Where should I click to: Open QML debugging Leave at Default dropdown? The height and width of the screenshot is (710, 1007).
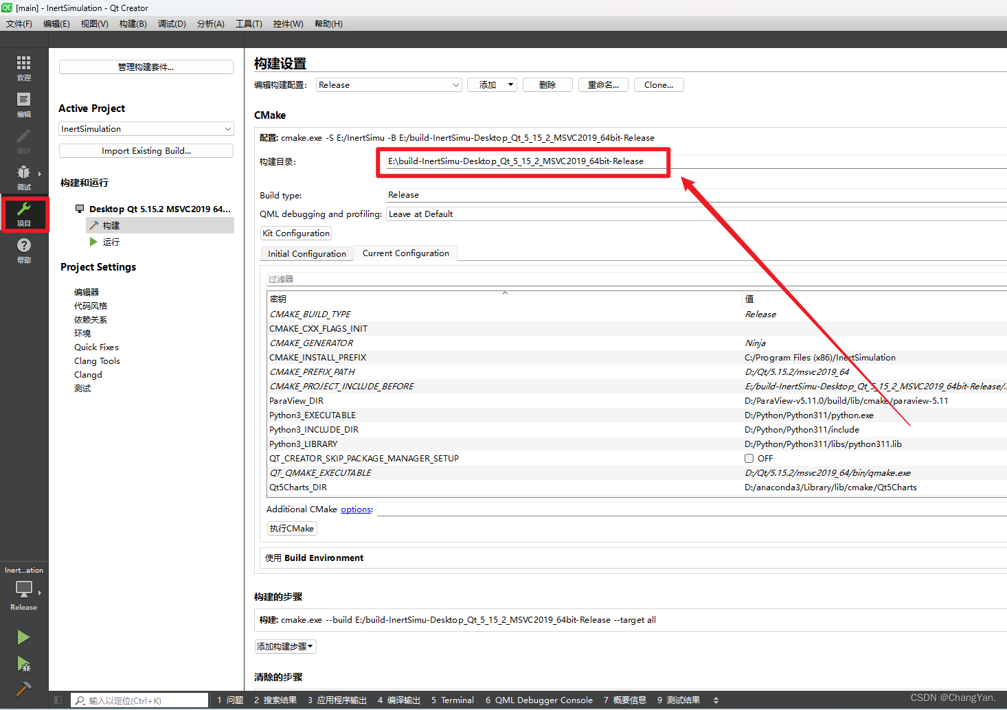[696, 214]
